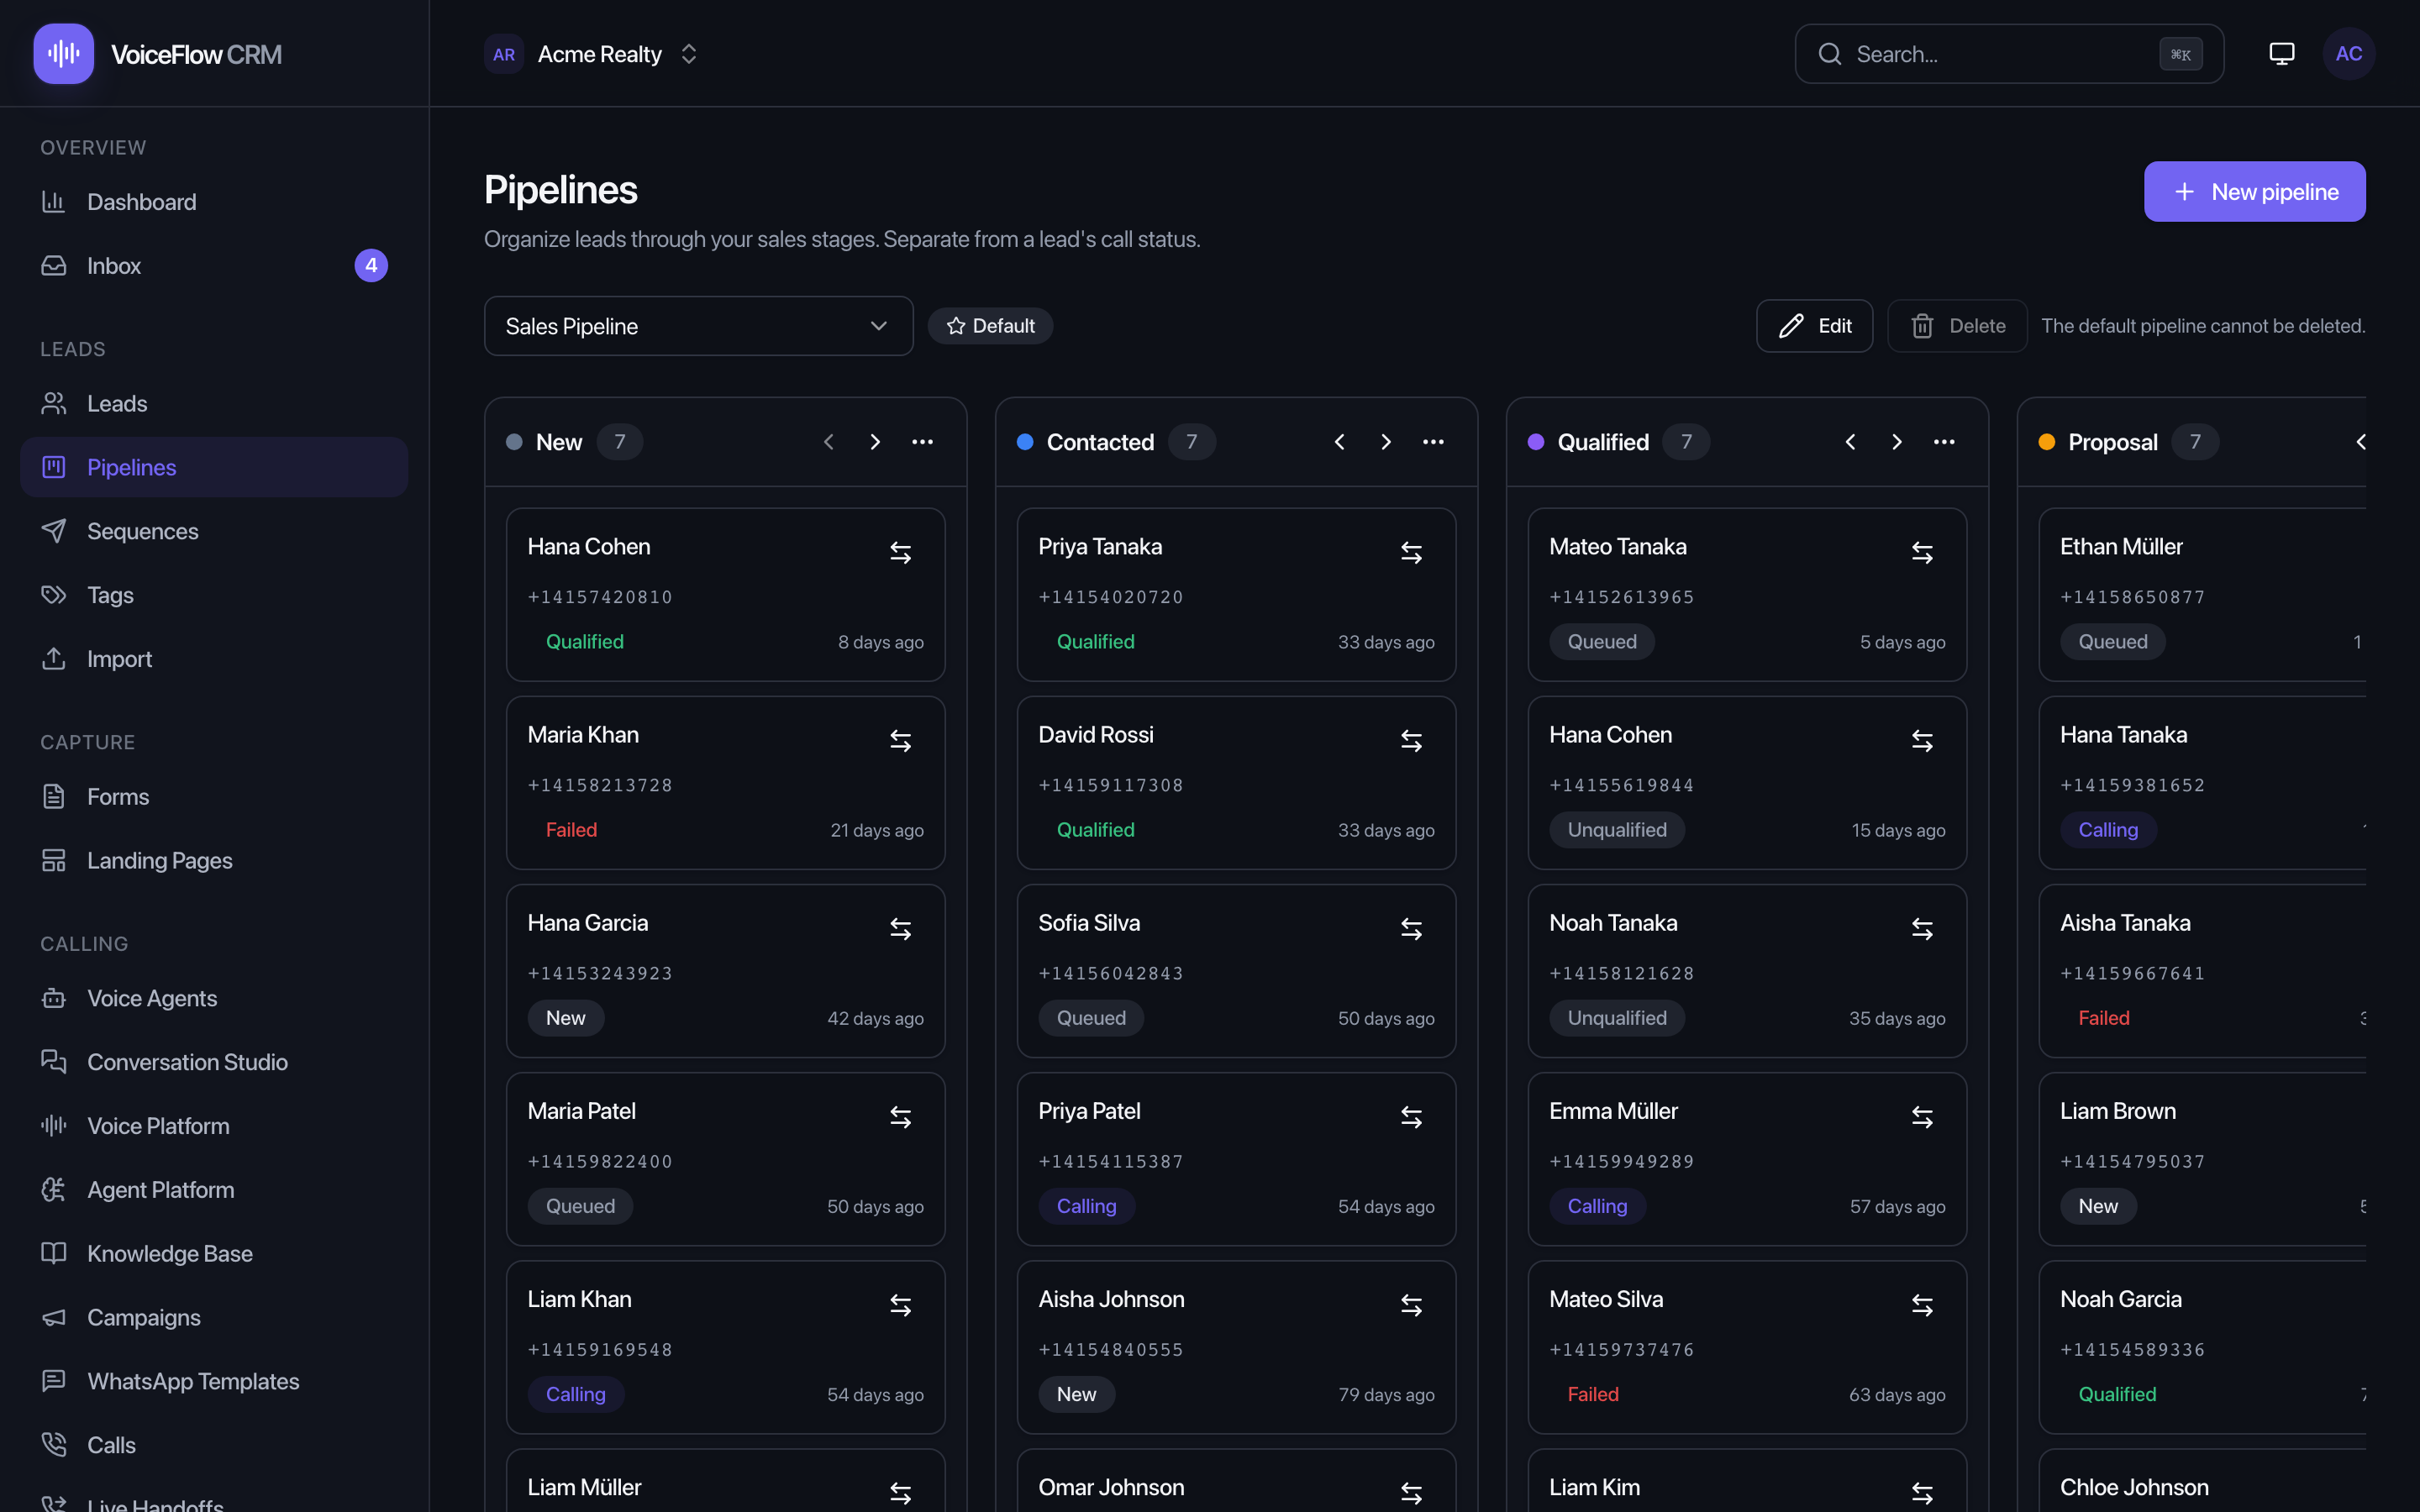Click the move-stage icon on Sofia Silva's card

click(x=1411, y=928)
